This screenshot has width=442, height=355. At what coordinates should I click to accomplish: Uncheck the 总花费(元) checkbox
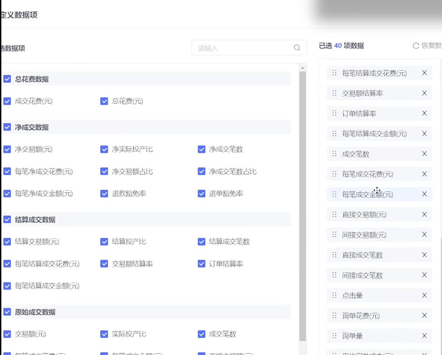click(x=104, y=101)
